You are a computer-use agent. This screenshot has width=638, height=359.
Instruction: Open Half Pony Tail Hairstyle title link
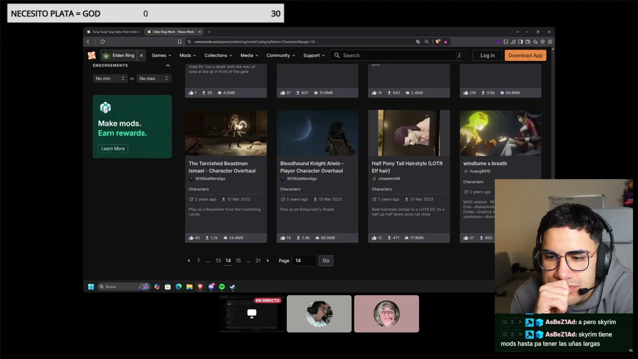[x=407, y=167]
